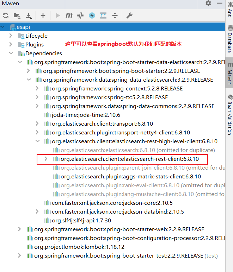Select the esapi project row
The width and height of the screenshot is (233, 272).
coord(112,27)
